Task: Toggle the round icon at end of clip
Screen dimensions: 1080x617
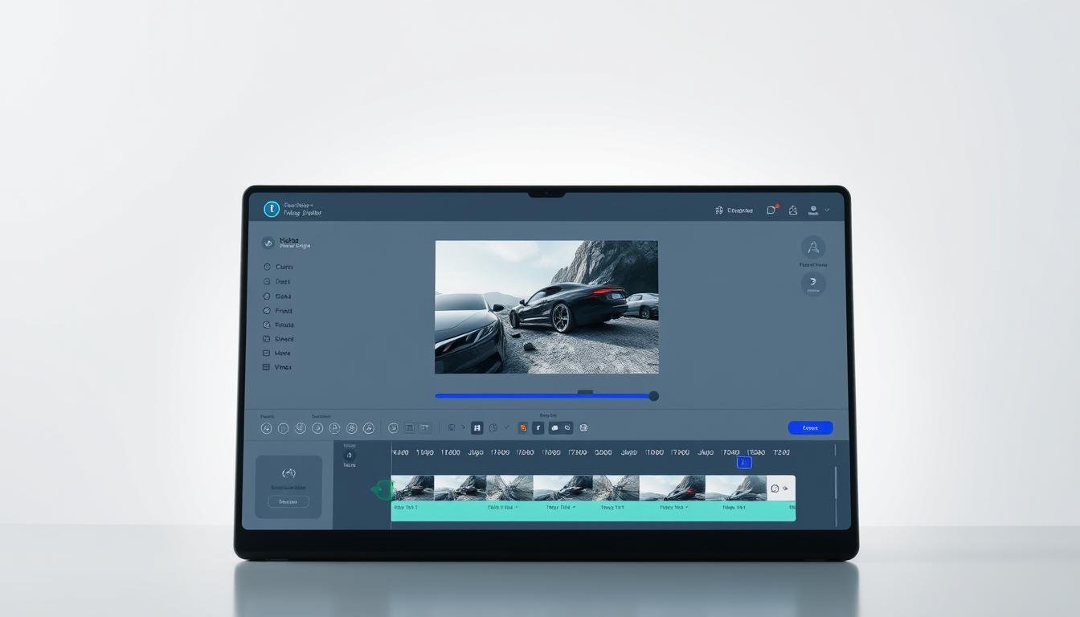Action: (x=775, y=488)
